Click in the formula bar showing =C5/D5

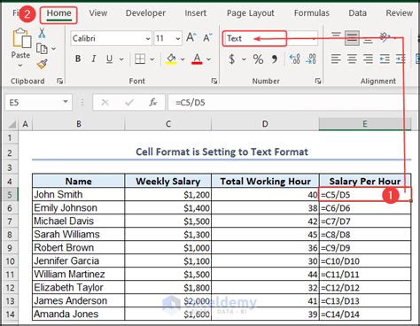293,103
